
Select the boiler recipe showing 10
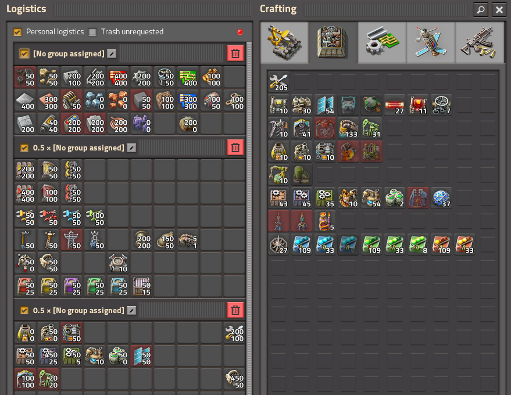pyautogui.click(x=279, y=105)
